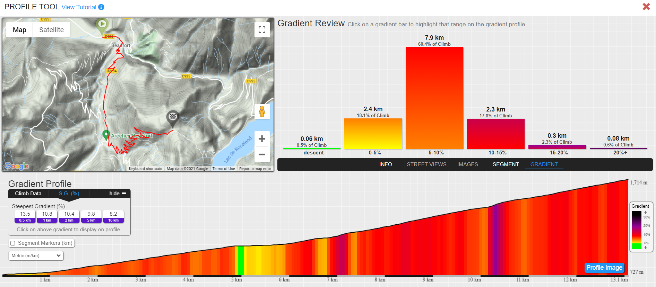
Task: Show steepest 0.5 km gradient on profile
Action: click(x=25, y=217)
